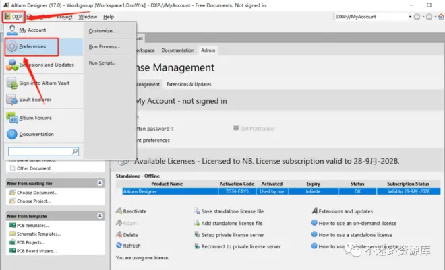The height and width of the screenshot is (270, 445).
Task: Open How to use a standalone license
Action: [x=355, y=235]
